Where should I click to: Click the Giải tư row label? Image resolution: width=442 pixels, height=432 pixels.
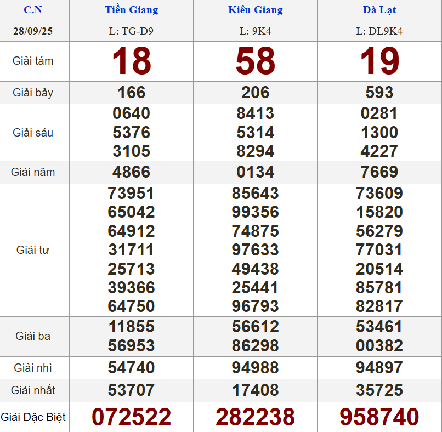click(x=33, y=250)
